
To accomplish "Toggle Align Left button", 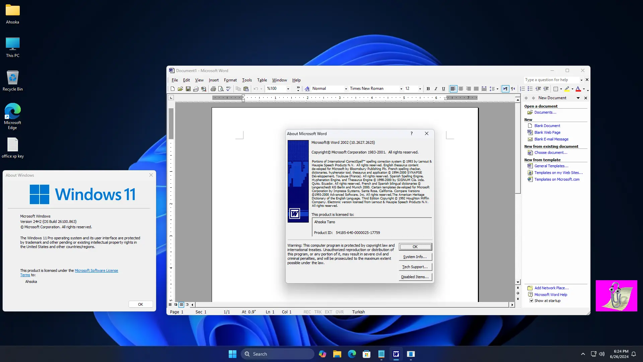I will tap(453, 89).
